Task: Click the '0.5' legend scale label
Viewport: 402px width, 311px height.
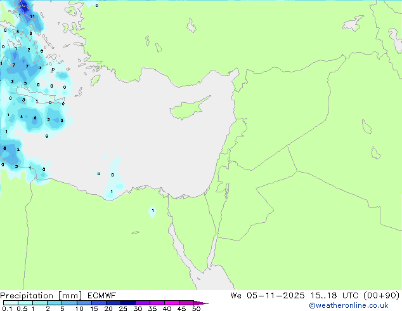Action: tap(22, 308)
